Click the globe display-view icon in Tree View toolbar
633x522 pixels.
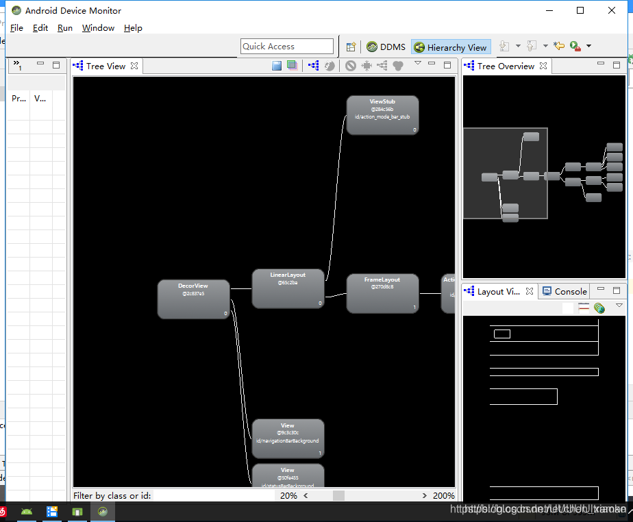click(330, 65)
